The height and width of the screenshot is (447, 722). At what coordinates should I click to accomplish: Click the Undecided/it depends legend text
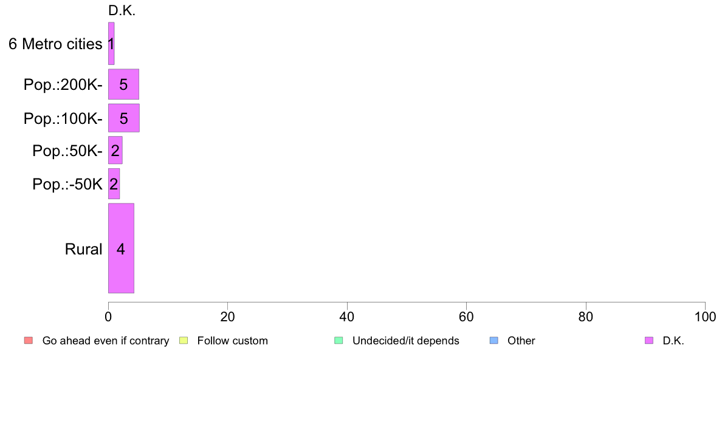coord(405,341)
